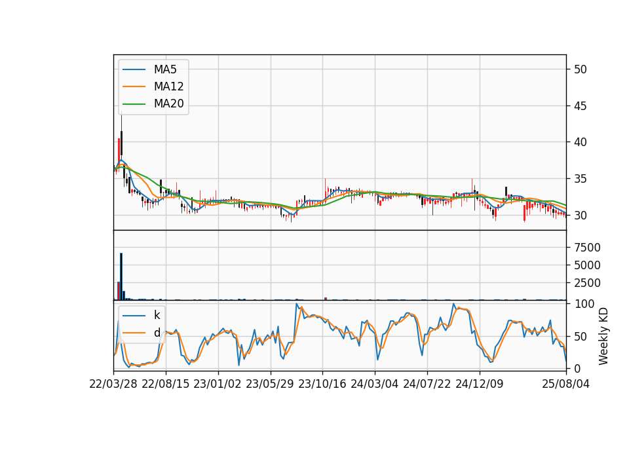This screenshot has width=629, height=452.
Task: Click the volume axis value 2500
Action: click(587, 283)
